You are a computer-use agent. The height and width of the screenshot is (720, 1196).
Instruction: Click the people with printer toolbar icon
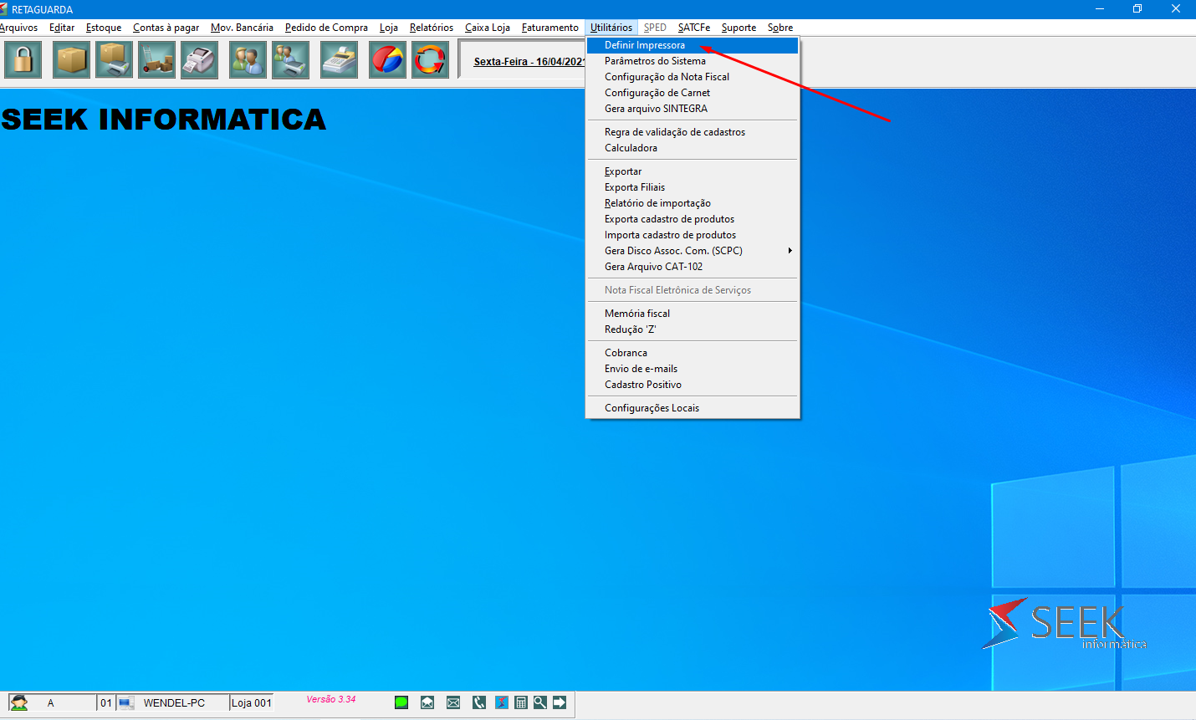[290, 60]
